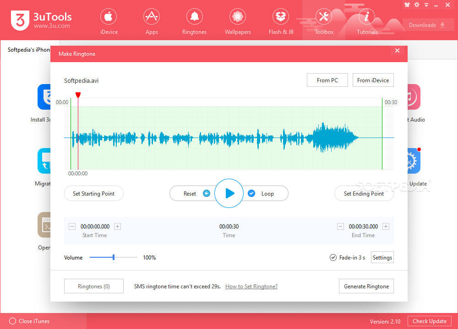
Task: Click the End Time value field
Action: pyautogui.click(x=363, y=227)
